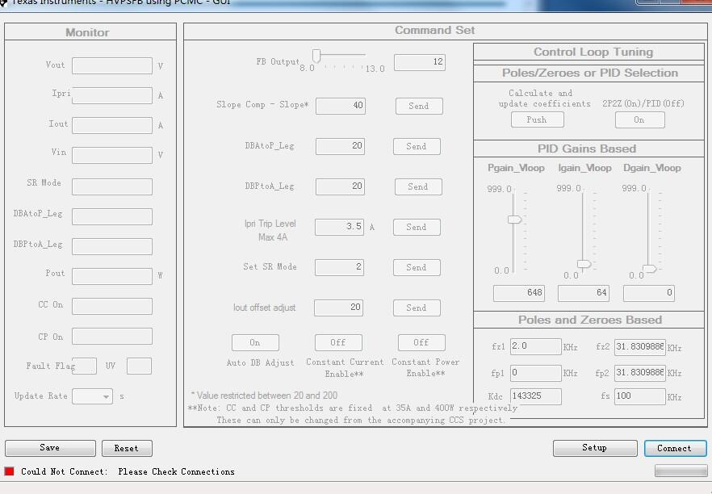This screenshot has height=494, width=712.
Task: Click the red connection status indicator
Action: pyautogui.click(x=9, y=471)
